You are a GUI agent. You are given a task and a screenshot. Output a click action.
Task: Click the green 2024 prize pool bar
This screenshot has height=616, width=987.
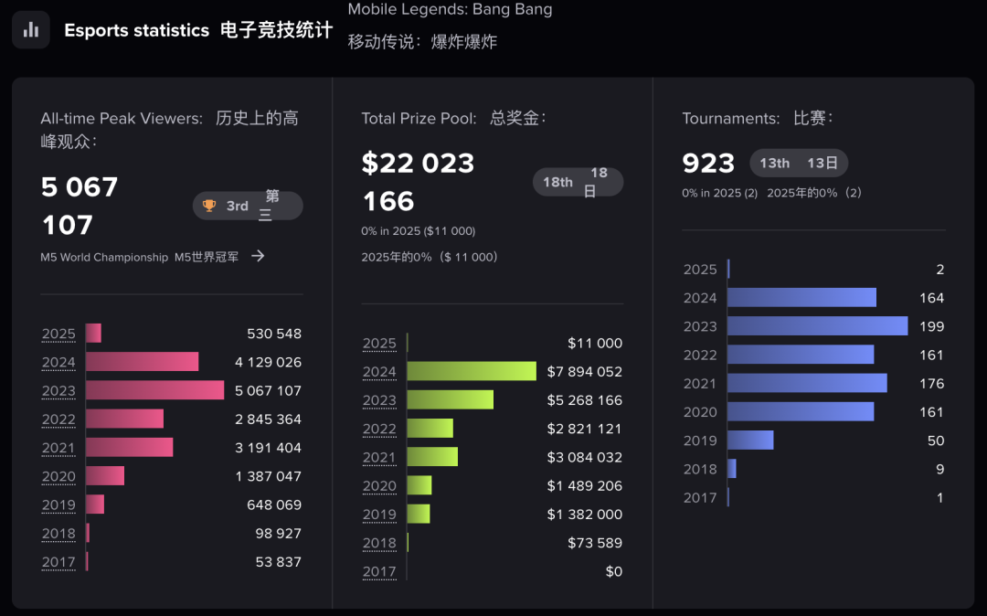click(x=471, y=371)
